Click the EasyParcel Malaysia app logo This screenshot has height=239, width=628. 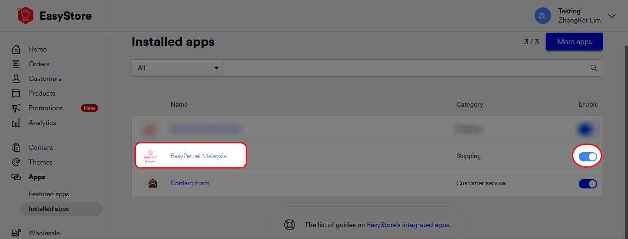point(150,156)
